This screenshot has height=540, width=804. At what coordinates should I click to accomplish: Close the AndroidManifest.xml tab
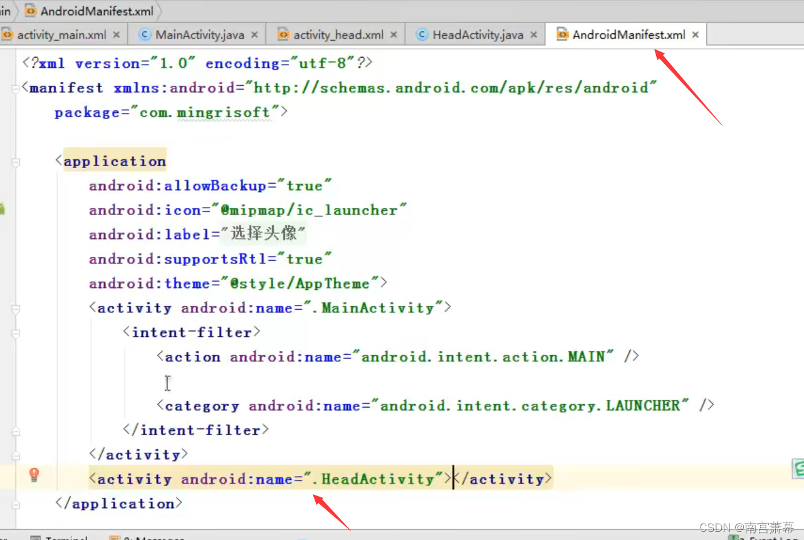click(695, 35)
